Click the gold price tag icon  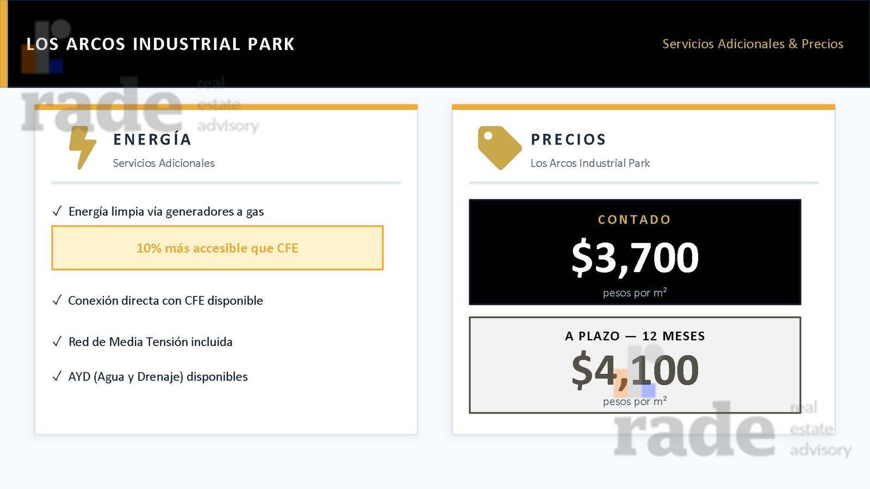pyautogui.click(x=499, y=148)
